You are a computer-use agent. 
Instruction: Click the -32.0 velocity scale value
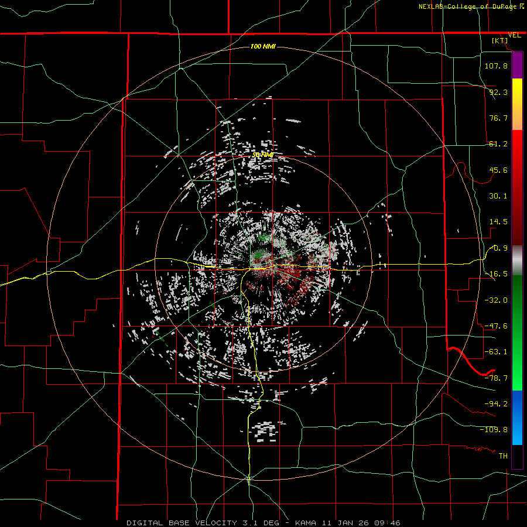(x=496, y=300)
